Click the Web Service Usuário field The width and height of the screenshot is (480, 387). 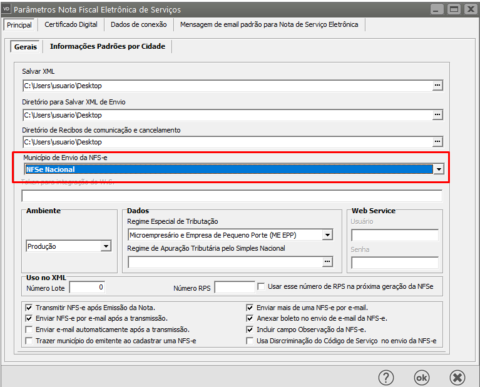pos(395,235)
